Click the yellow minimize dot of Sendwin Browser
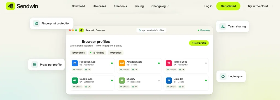Image resolution: width=280 pixels, height=100 pixels. point(73,30)
